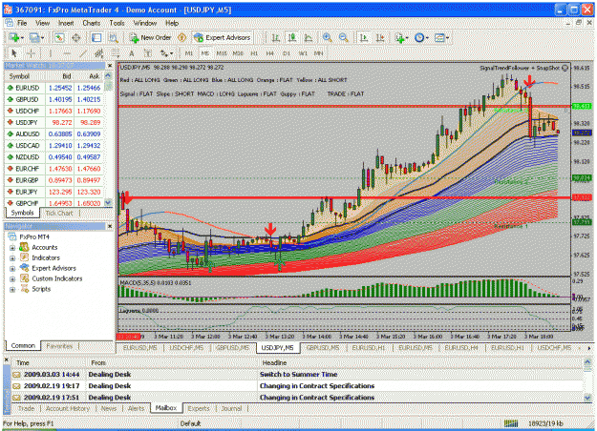
Task: Select the Text tool labeled A
Action: tap(132, 53)
